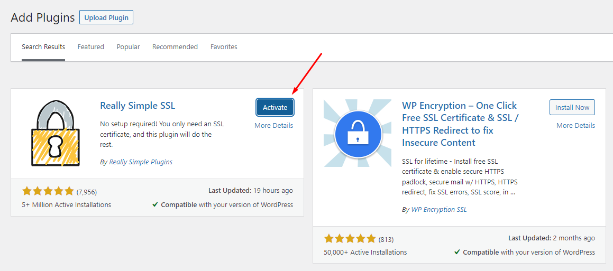Open the Favorites tab
This screenshot has height=271, width=613.
click(x=224, y=47)
